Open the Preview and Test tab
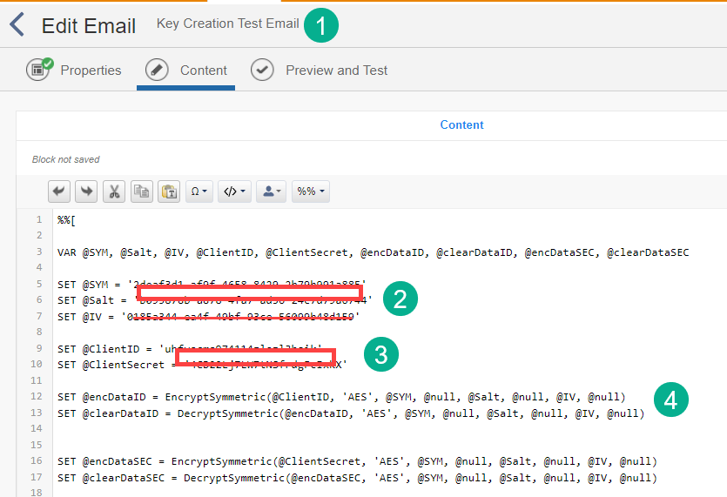This screenshot has height=497, width=727. click(336, 71)
